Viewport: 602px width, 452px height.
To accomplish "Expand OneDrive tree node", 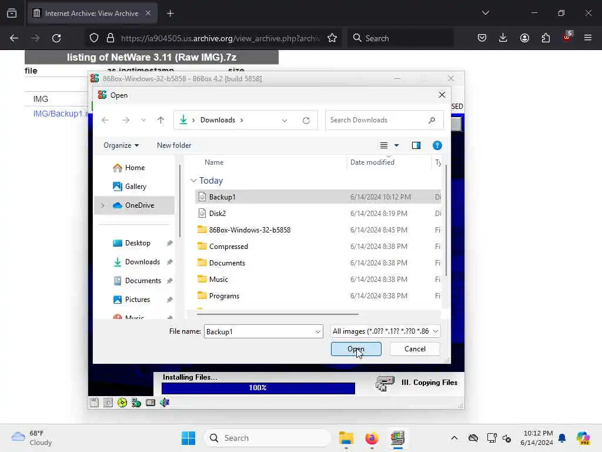I will pyautogui.click(x=103, y=205).
